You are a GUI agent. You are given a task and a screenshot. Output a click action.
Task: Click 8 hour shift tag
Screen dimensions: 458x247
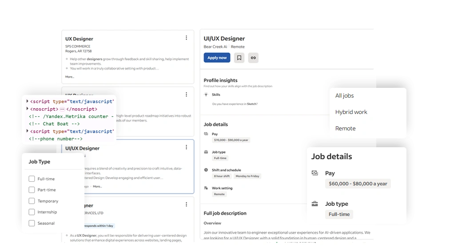tap(222, 176)
